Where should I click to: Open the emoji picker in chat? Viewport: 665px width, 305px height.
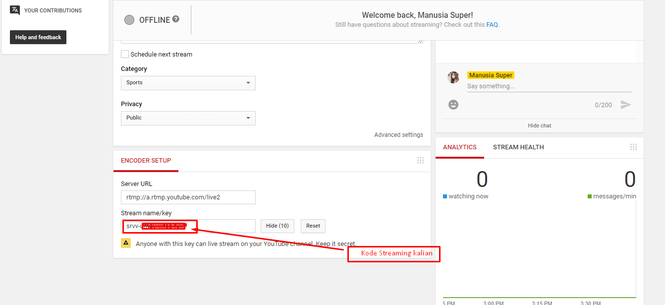click(453, 105)
